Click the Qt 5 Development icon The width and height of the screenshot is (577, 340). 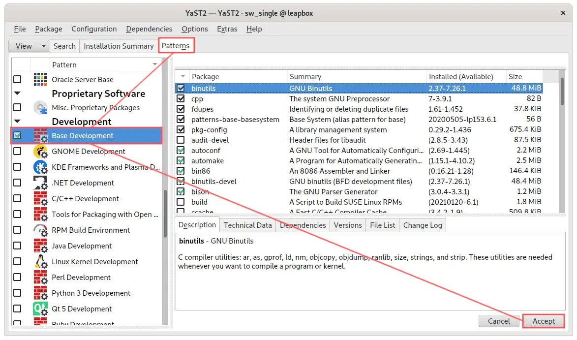click(40, 309)
